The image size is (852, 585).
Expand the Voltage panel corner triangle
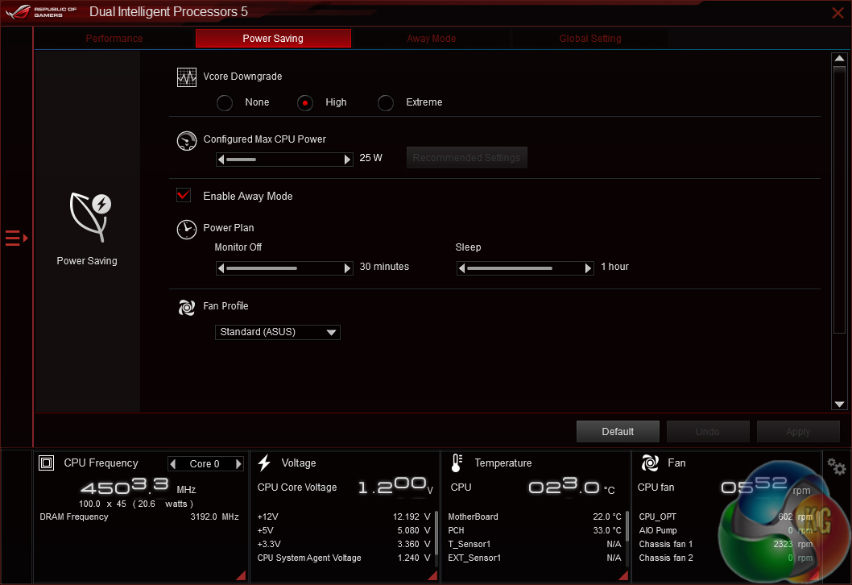click(432, 575)
